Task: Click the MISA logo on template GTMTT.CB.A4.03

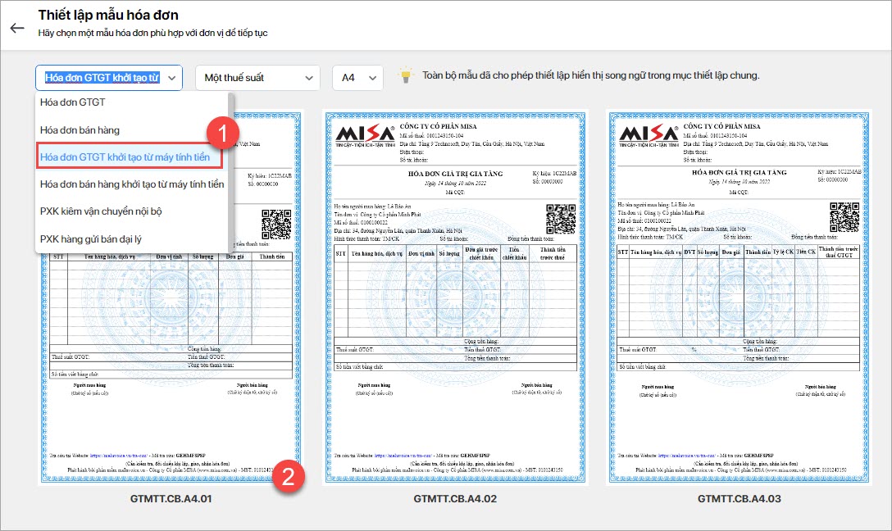Action: 649,135
